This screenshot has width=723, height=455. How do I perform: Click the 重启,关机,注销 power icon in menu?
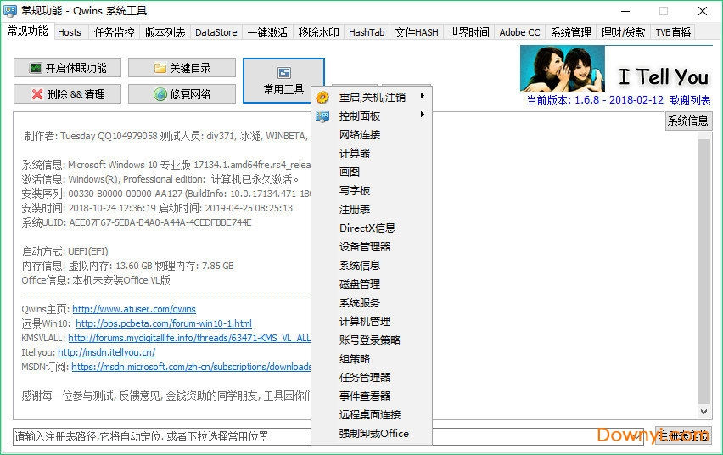322,98
